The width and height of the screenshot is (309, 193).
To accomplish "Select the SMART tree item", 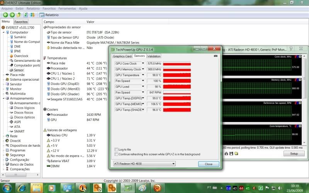I will pos(19,131).
